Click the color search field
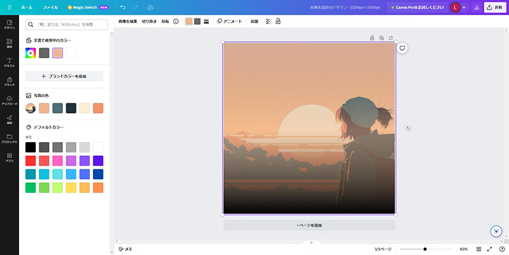The image size is (509, 255). (67, 25)
